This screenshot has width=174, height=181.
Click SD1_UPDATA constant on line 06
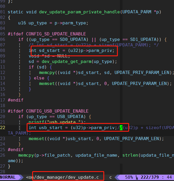(x=143, y=39)
